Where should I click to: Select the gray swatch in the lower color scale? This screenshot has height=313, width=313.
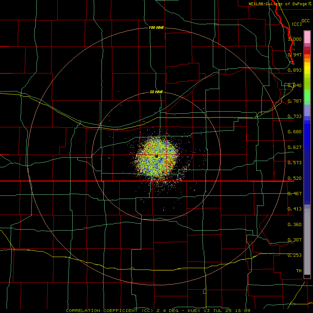tap(307, 242)
